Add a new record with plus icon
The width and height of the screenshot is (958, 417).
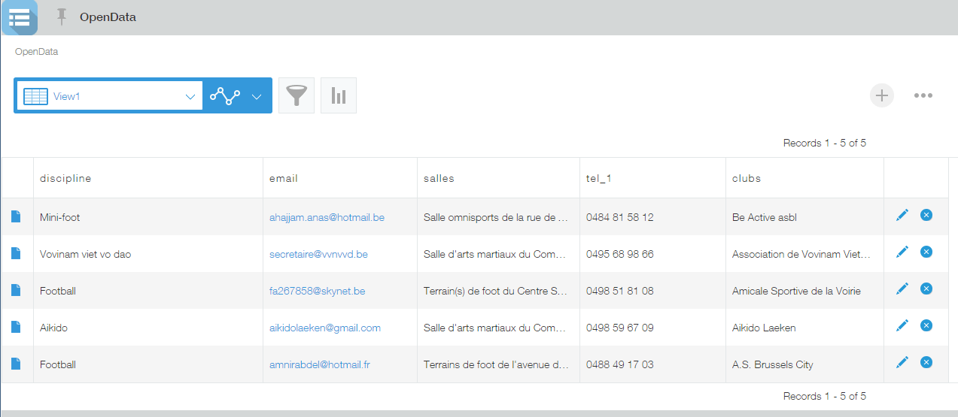[882, 95]
